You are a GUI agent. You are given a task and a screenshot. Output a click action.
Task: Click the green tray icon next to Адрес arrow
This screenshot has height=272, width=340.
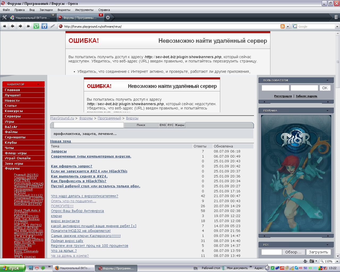[x=272, y=268]
